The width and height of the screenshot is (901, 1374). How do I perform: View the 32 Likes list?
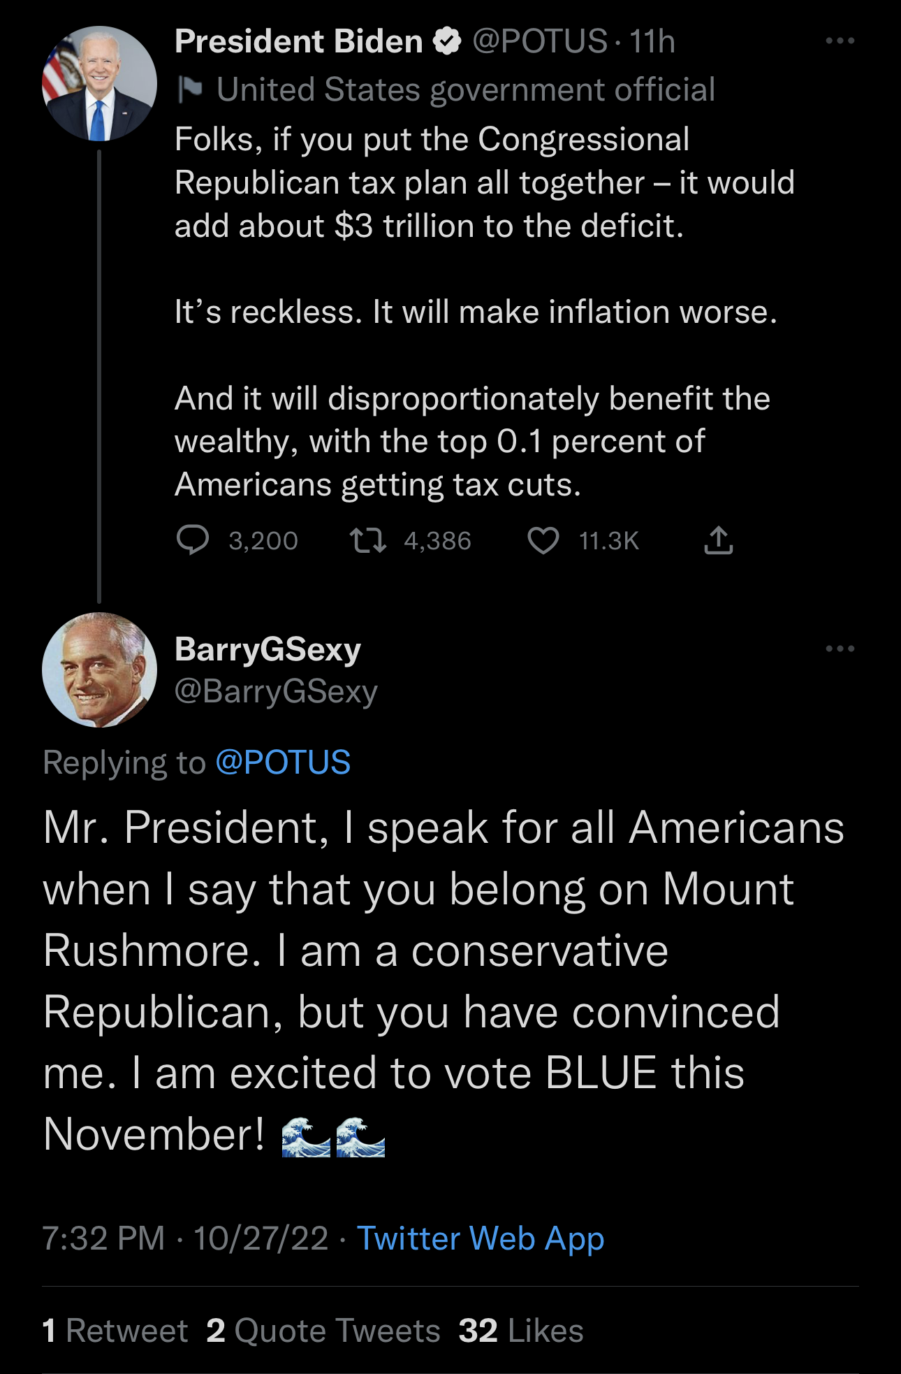point(521,1331)
